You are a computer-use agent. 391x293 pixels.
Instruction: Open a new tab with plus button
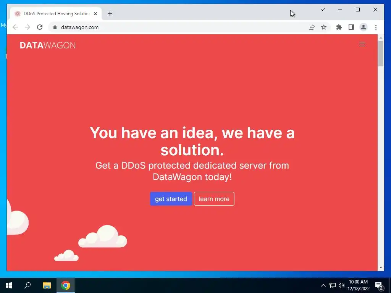(x=110, y=14)
